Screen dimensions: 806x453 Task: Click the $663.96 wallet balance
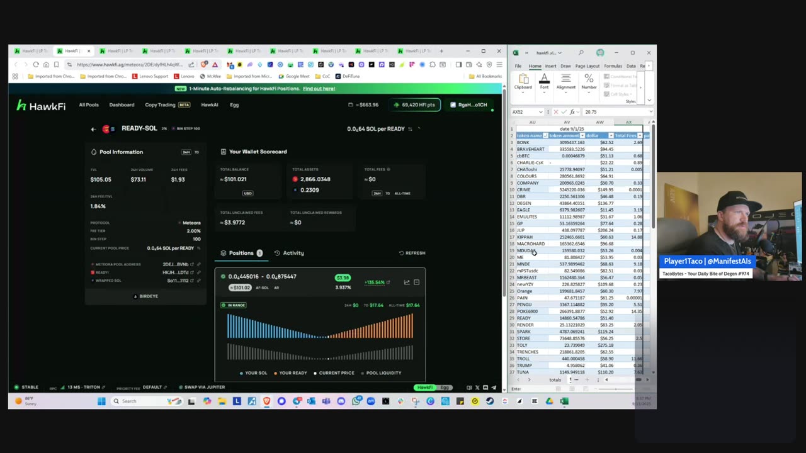tap(364, 105)
